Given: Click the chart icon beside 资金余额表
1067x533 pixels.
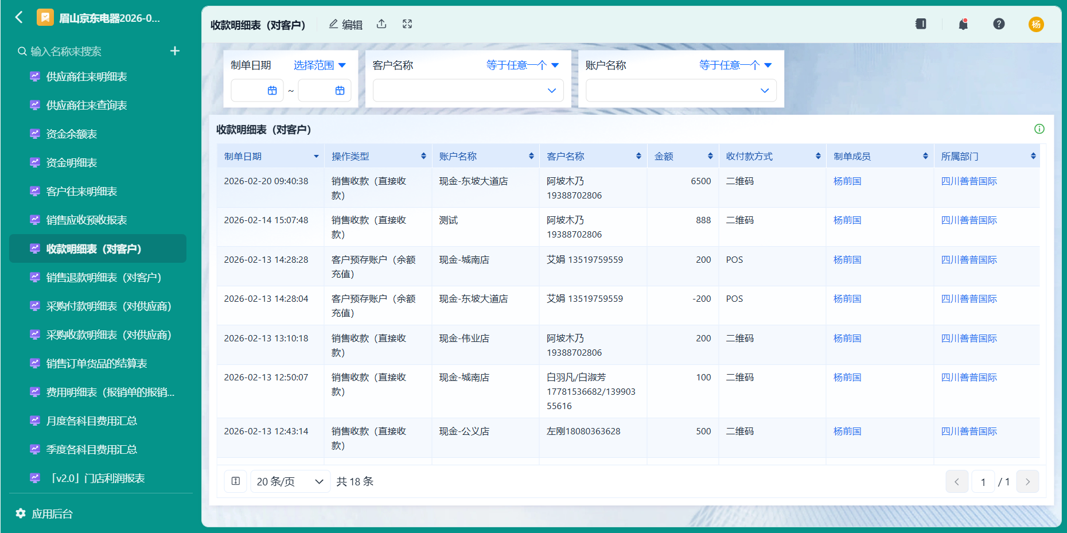Looking at the screenshot, I should 35,134.
